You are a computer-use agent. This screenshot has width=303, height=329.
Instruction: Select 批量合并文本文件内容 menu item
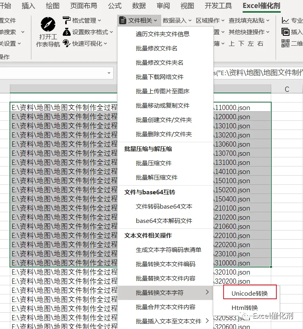(165, 307)
